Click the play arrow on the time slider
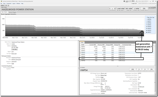Image resolution: width=158 pixels, height=97 pixels. coord(137,1)
